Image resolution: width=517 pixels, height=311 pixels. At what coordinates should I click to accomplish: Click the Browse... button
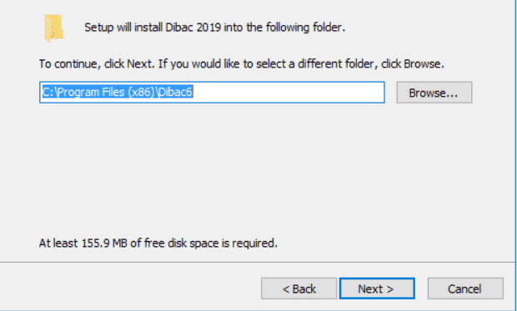coord(434,93)
